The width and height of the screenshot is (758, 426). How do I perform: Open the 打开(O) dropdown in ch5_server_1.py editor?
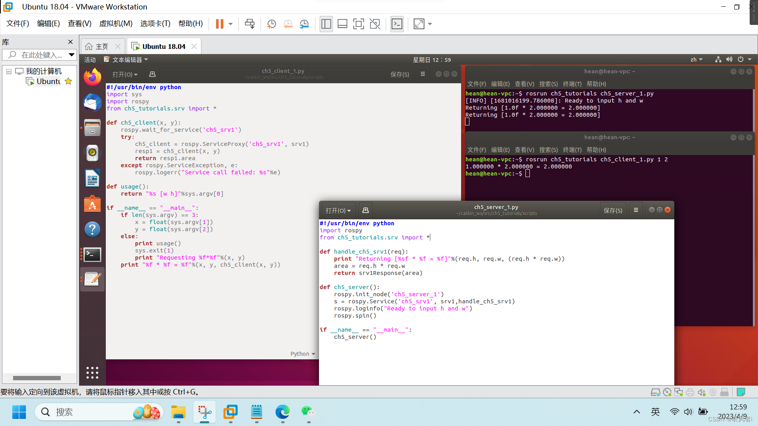(338, 210)
